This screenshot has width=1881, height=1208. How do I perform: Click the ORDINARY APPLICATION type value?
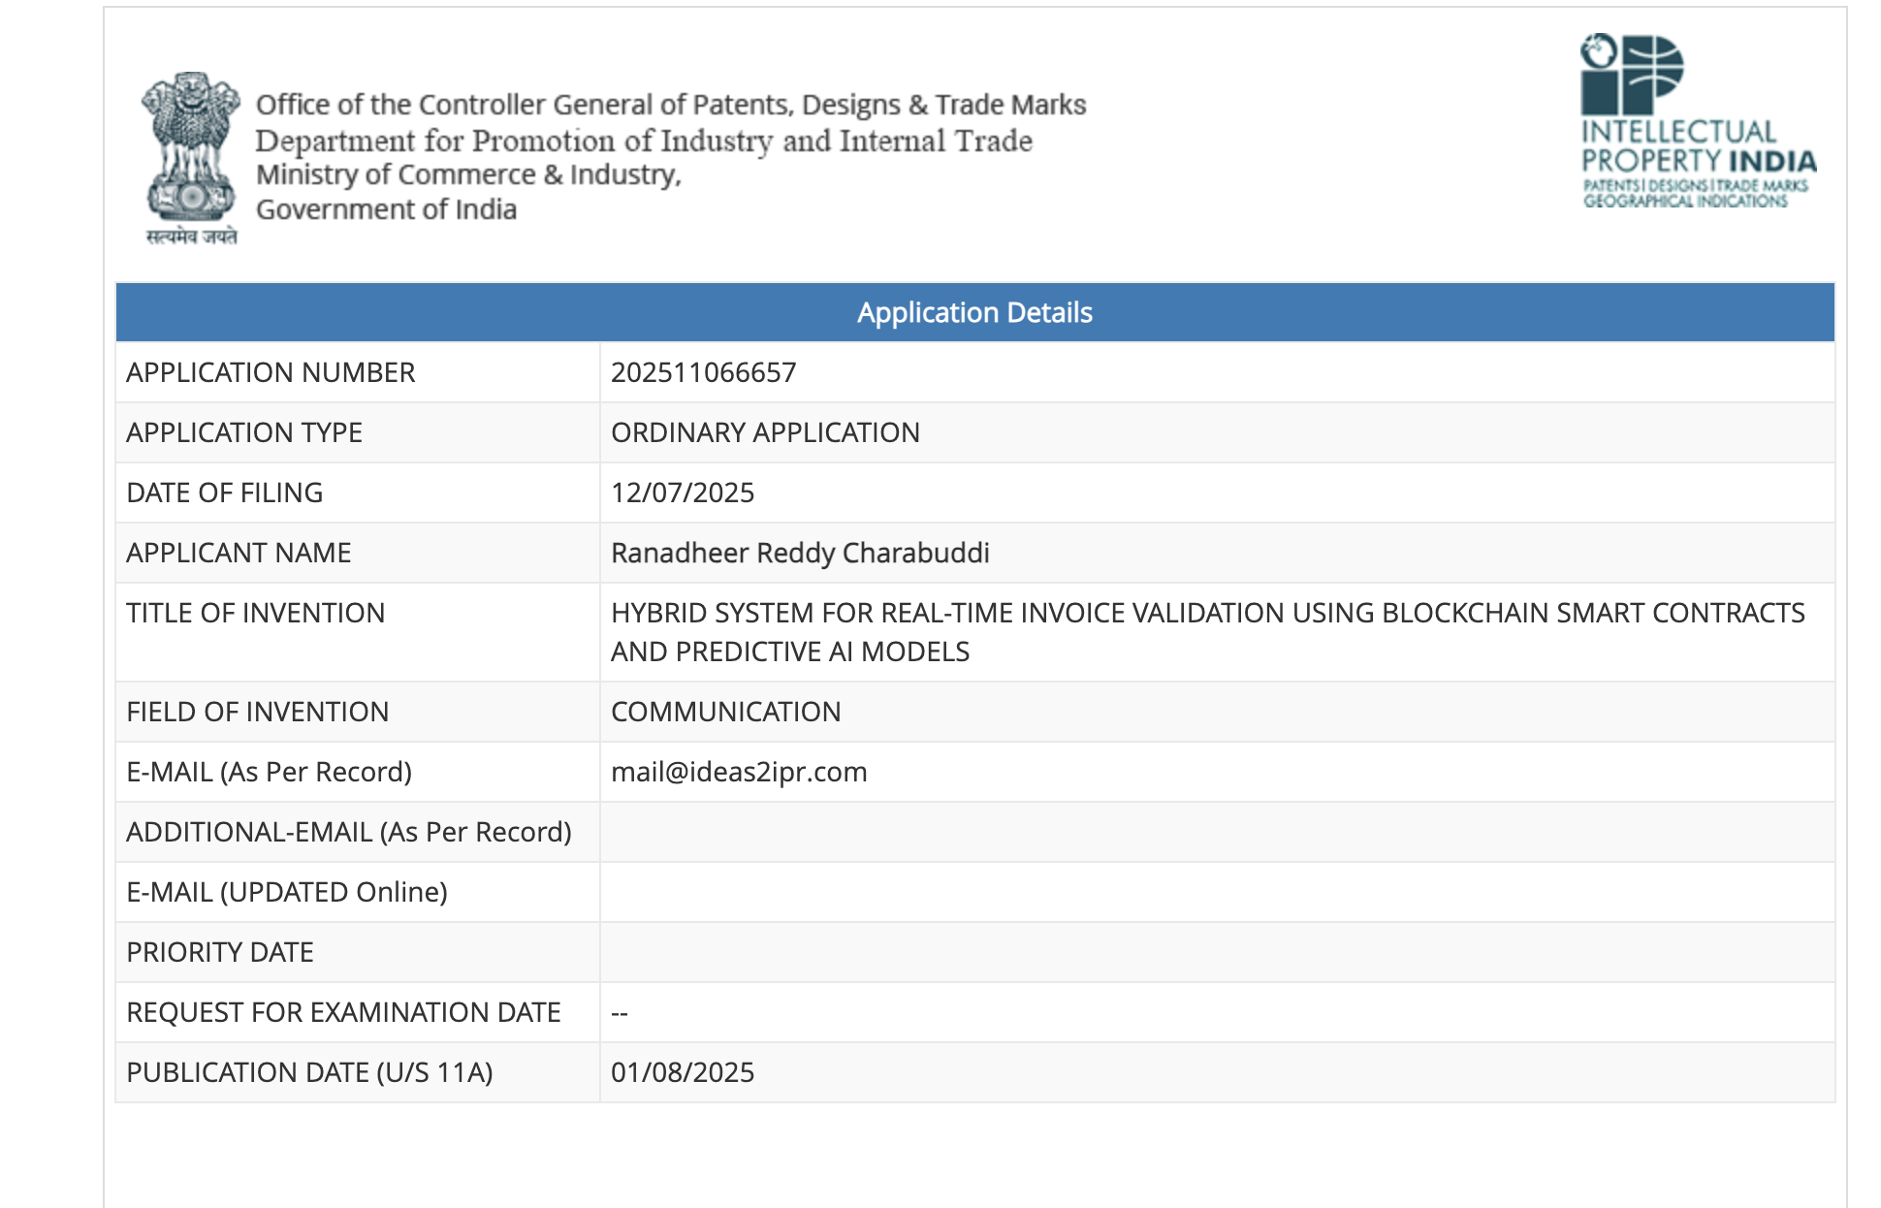point(765,432)
